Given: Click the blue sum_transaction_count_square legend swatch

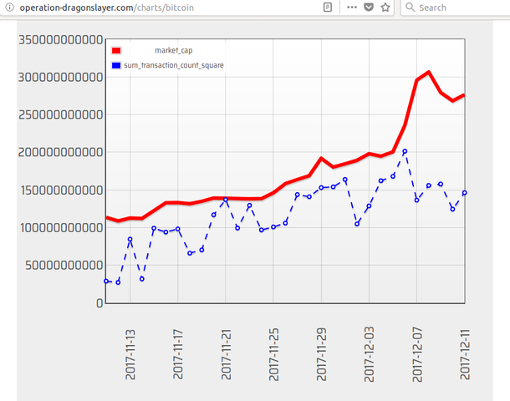Looking at the screenshot, I should [117, 64].
